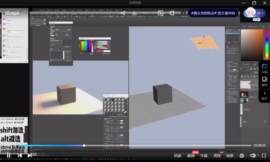Screen dimensions: 270x162
Task: Open the AI看 side panel
Action: click(264, 68)
